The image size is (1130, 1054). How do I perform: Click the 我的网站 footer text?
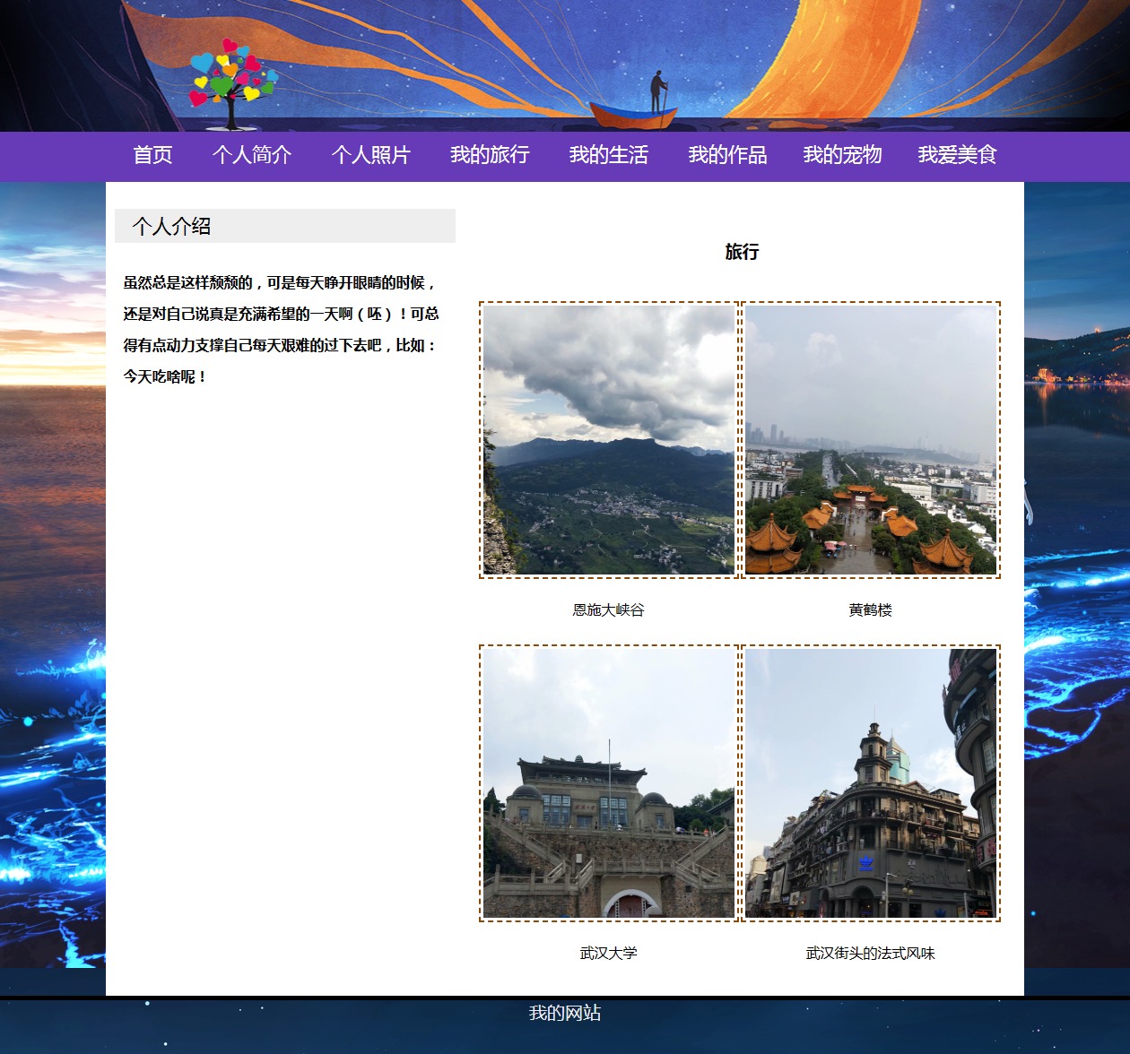565,1014
